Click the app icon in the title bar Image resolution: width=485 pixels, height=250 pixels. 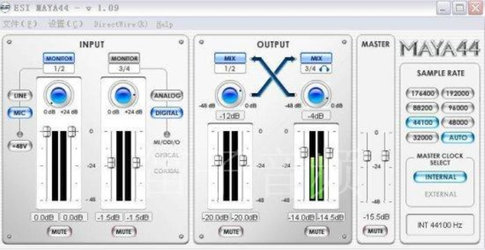click(x=6, y=7)
